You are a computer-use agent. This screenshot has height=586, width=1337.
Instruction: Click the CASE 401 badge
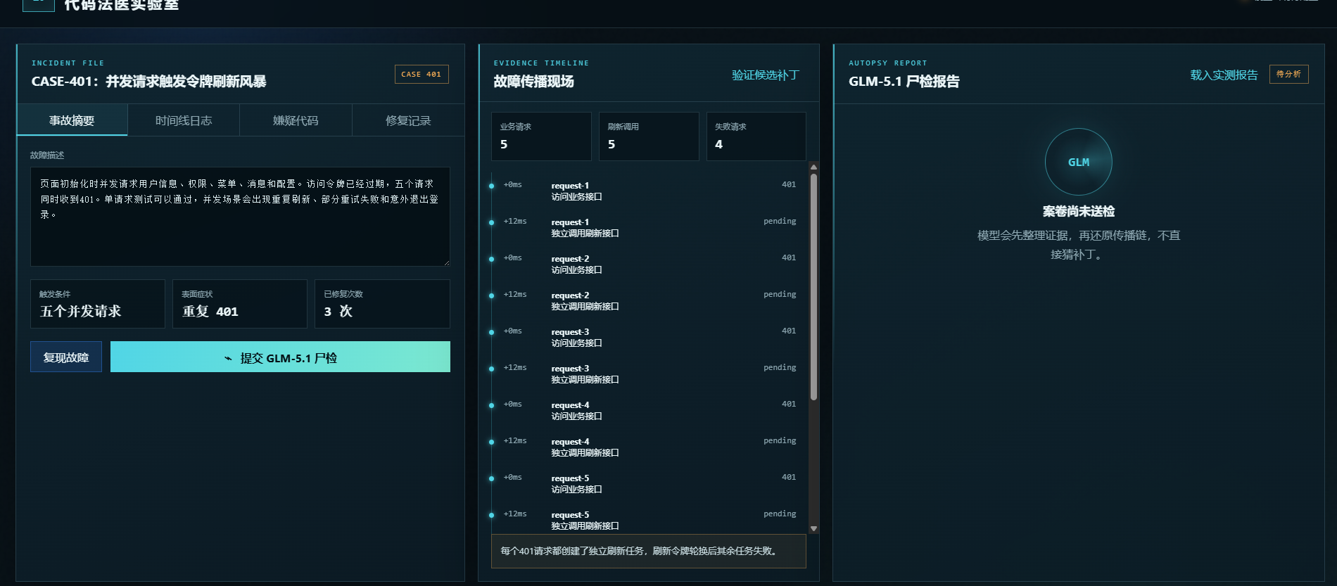(x=422, y=74)
